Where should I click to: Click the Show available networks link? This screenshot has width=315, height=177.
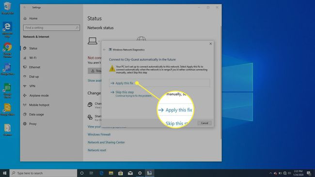point(94,80)
